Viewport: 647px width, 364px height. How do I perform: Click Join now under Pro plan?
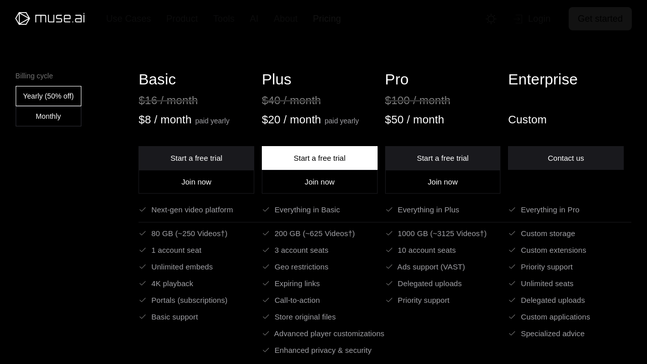[x=442, y=182]
